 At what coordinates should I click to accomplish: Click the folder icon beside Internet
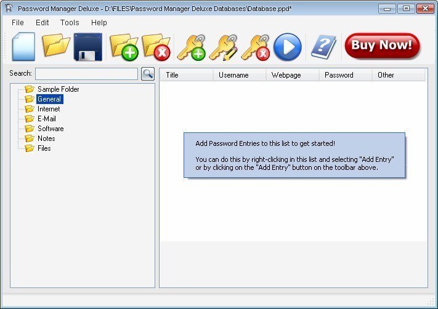(x=30, y=109)
